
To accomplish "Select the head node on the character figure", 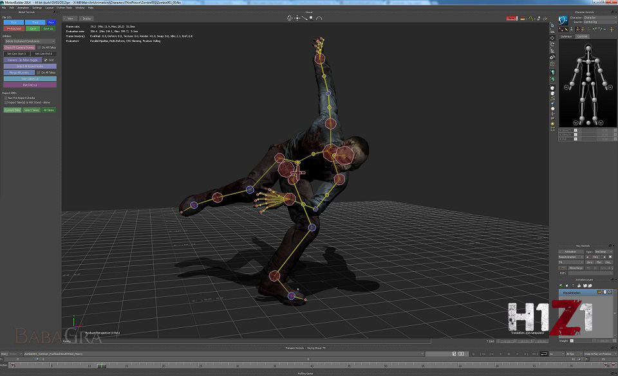I will point(588,48).
